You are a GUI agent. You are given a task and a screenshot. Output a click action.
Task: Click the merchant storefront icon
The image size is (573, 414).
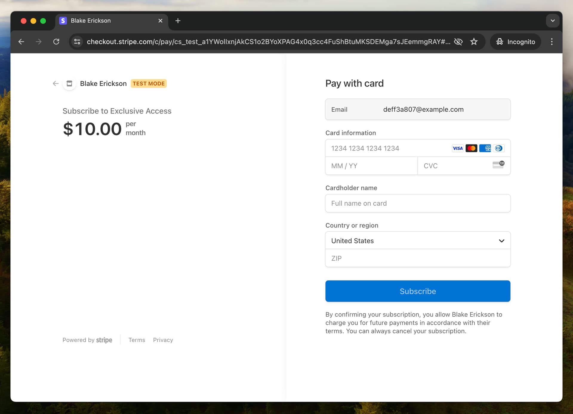(x=69, y=84)
